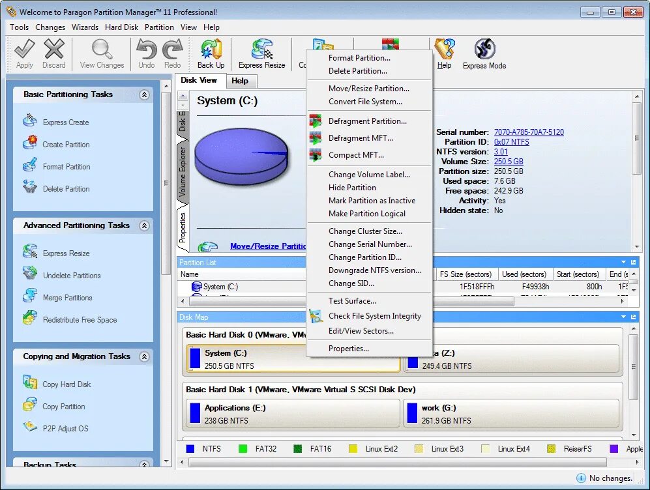Click the Move/Resize Partition hyperlink
650x490 pixels.
click(268, 246)
